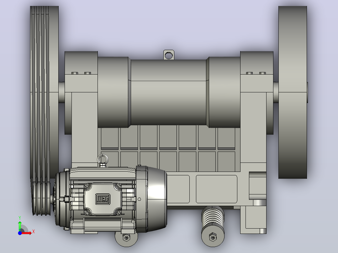Select the motor fan cover dome

click(156, 199)
